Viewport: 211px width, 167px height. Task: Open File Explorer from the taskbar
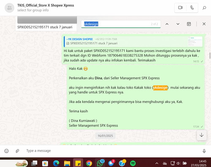[67, 163]
